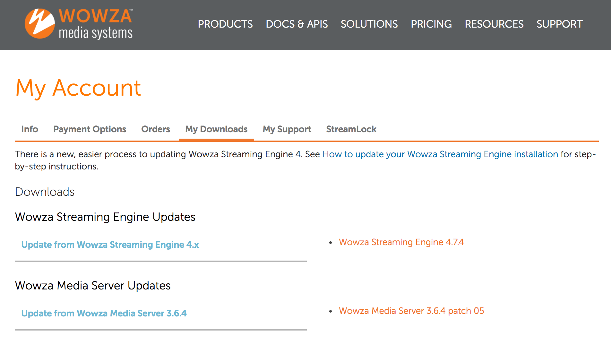This screenshot has width=611, height=353.
Task: Open the PRODUCTS menu
Action: coord(225,24)
